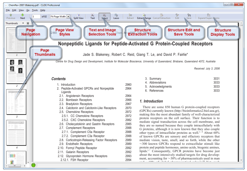Click the authors line text

click(135, 55)
